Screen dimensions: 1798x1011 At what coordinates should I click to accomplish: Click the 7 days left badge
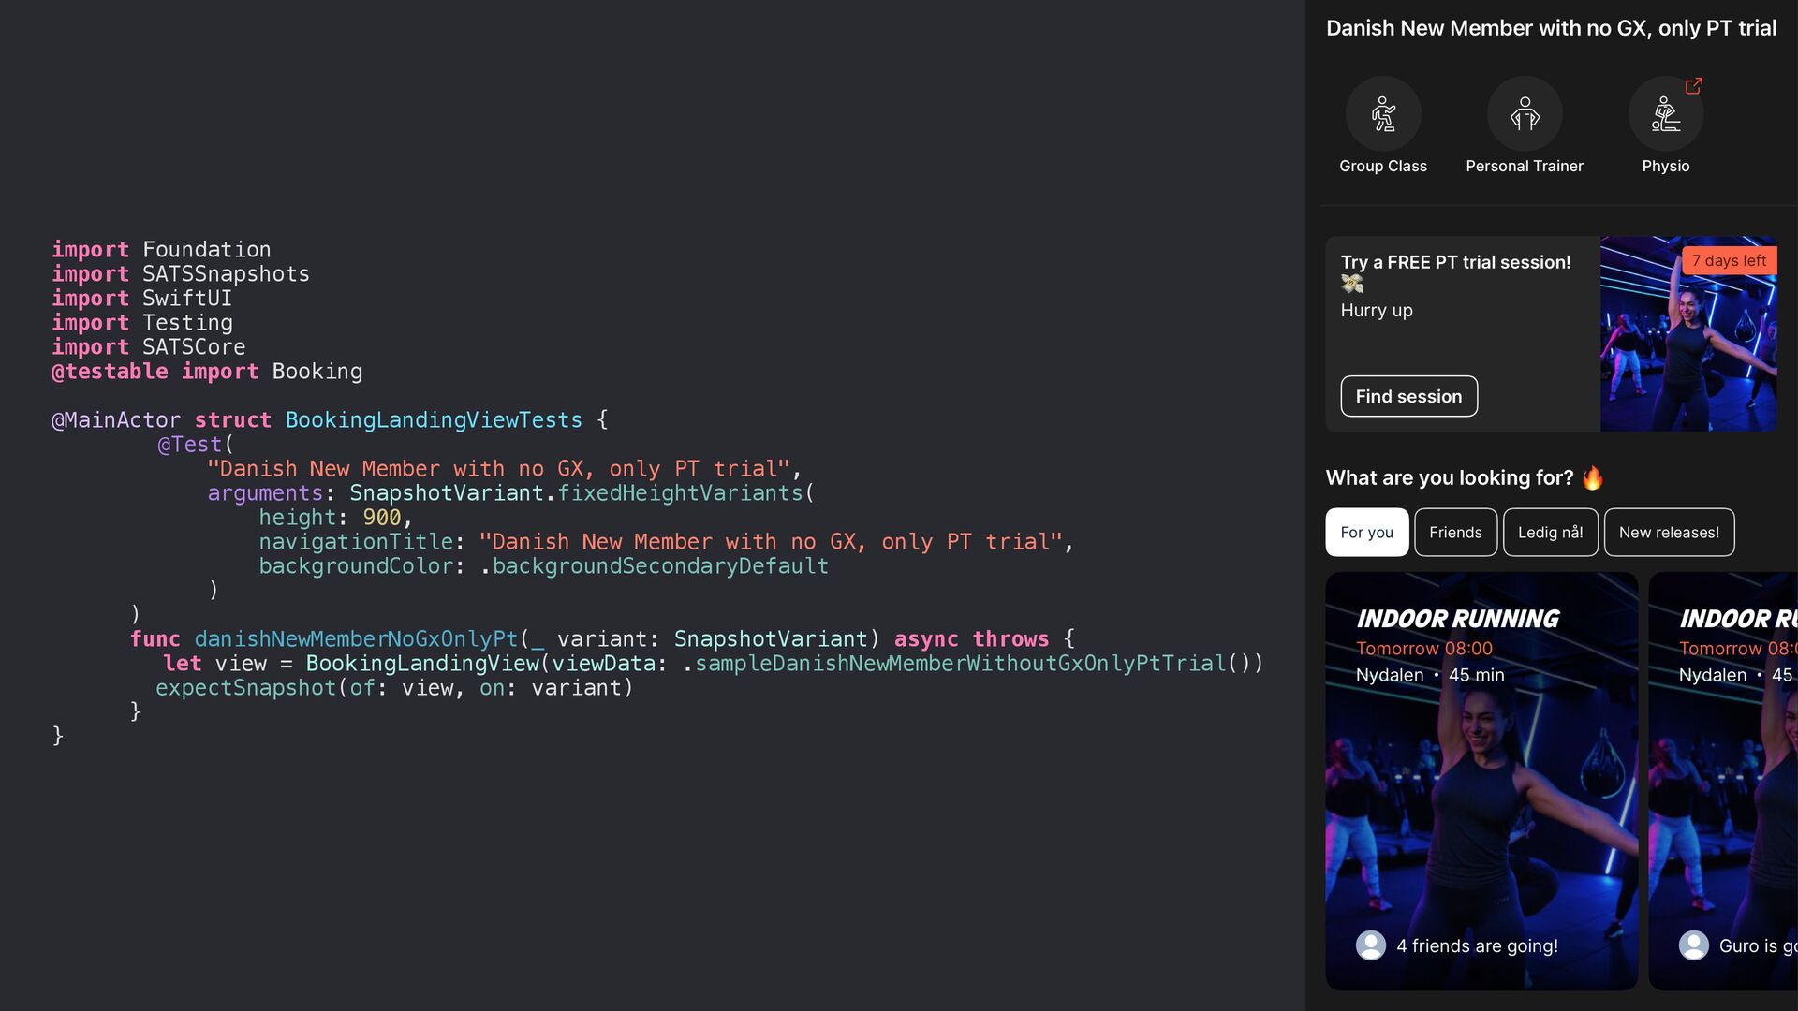1729,261
